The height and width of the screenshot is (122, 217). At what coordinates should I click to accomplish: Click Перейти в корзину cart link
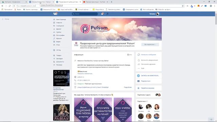pos(147,88)
